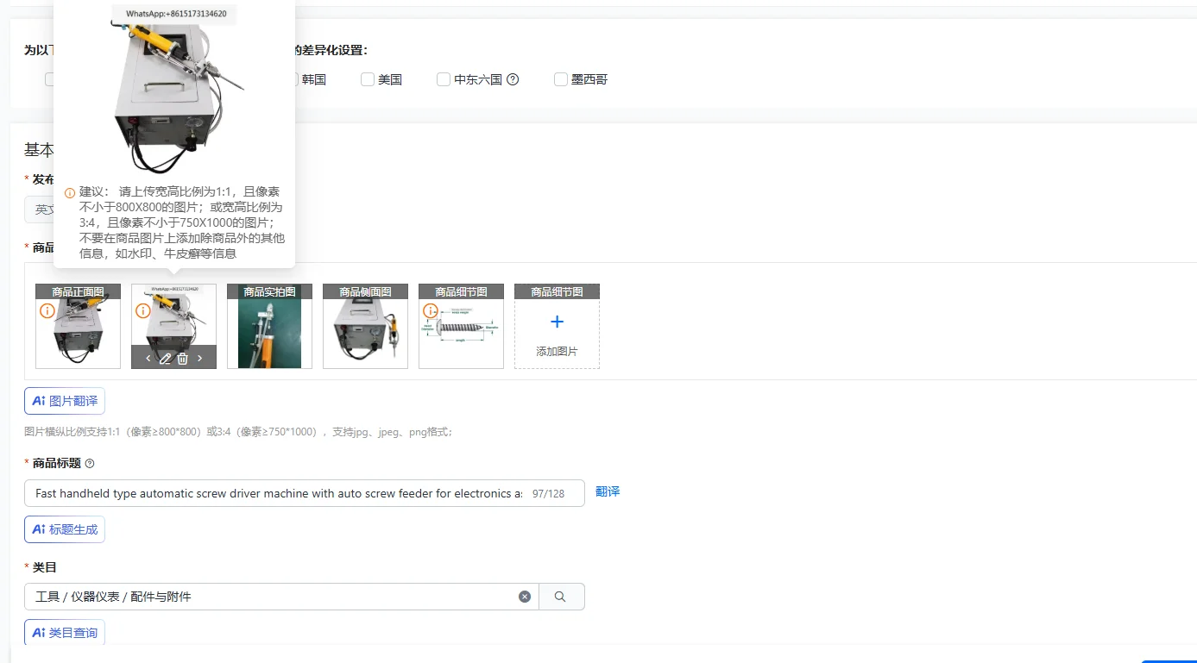1197x663 pixels.
Task: Delete the hovered image with the trash icon
Action: 183,358
